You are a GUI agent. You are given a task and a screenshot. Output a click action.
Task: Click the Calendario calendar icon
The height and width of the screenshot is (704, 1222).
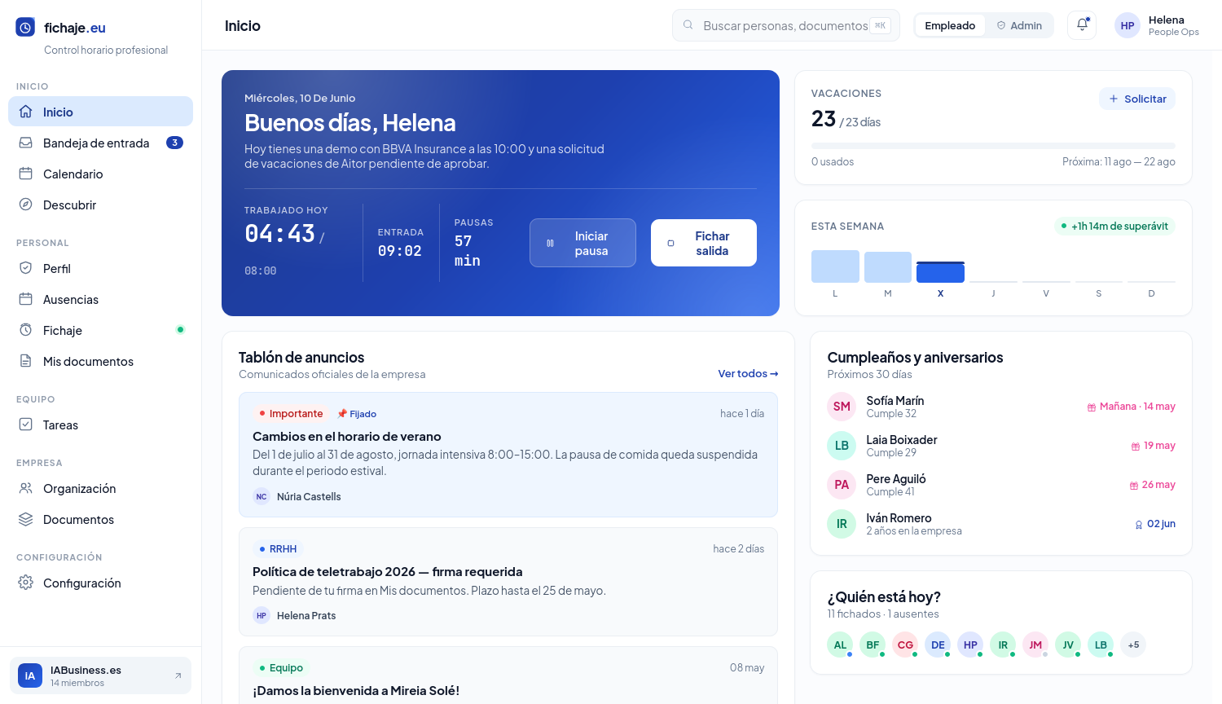26,174
